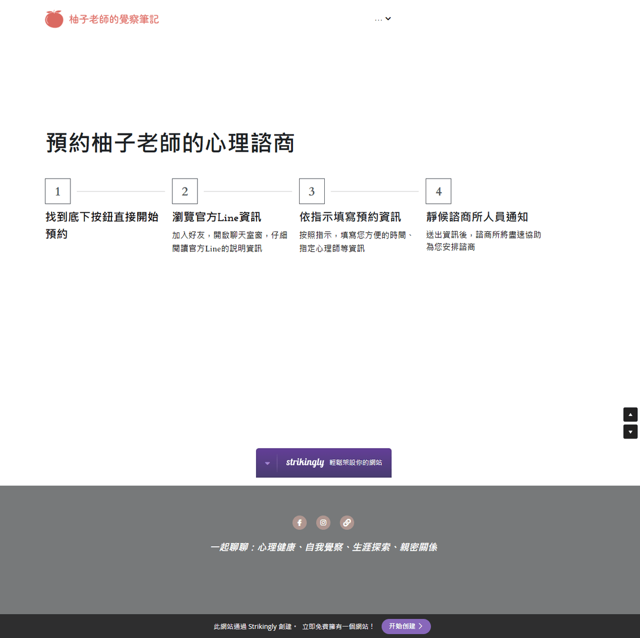
Task: Select the step title 找到底下按鈕直接開始預約
Action: 102,225
